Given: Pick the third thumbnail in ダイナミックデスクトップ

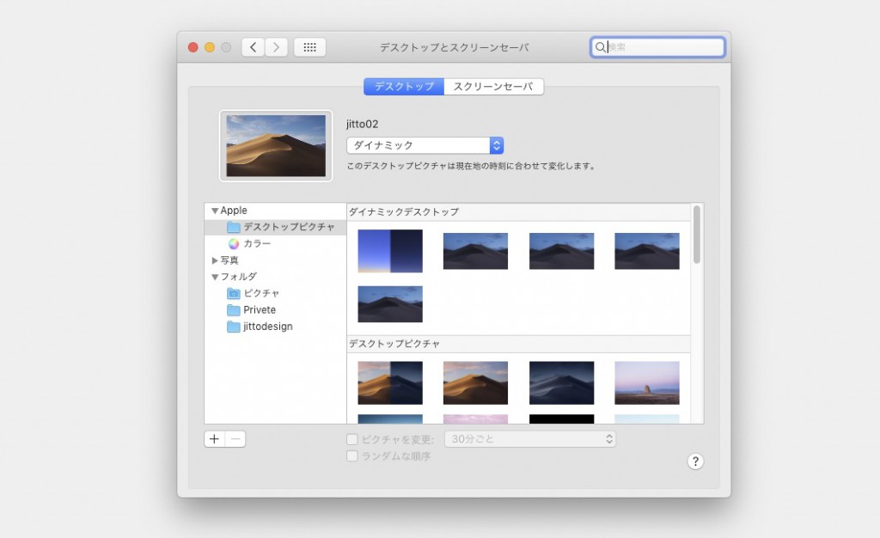Looking at the screenshot, I should 561,251.
